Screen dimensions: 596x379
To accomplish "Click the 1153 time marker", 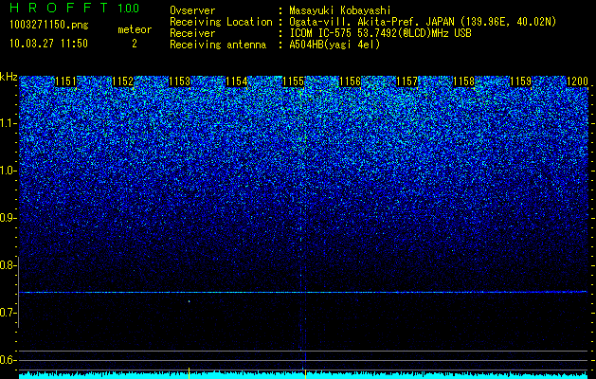I will pyautogui.click(x=179, y=81).
